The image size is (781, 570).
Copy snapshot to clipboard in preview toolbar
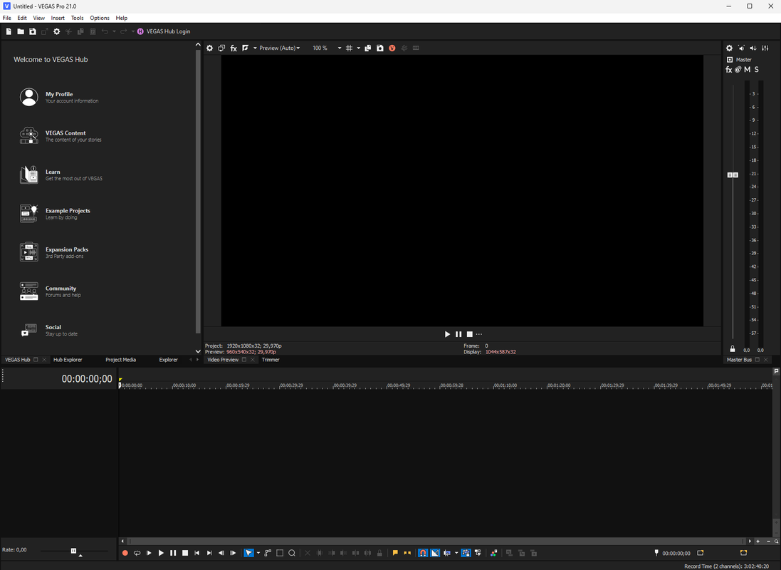click(367, 48)
